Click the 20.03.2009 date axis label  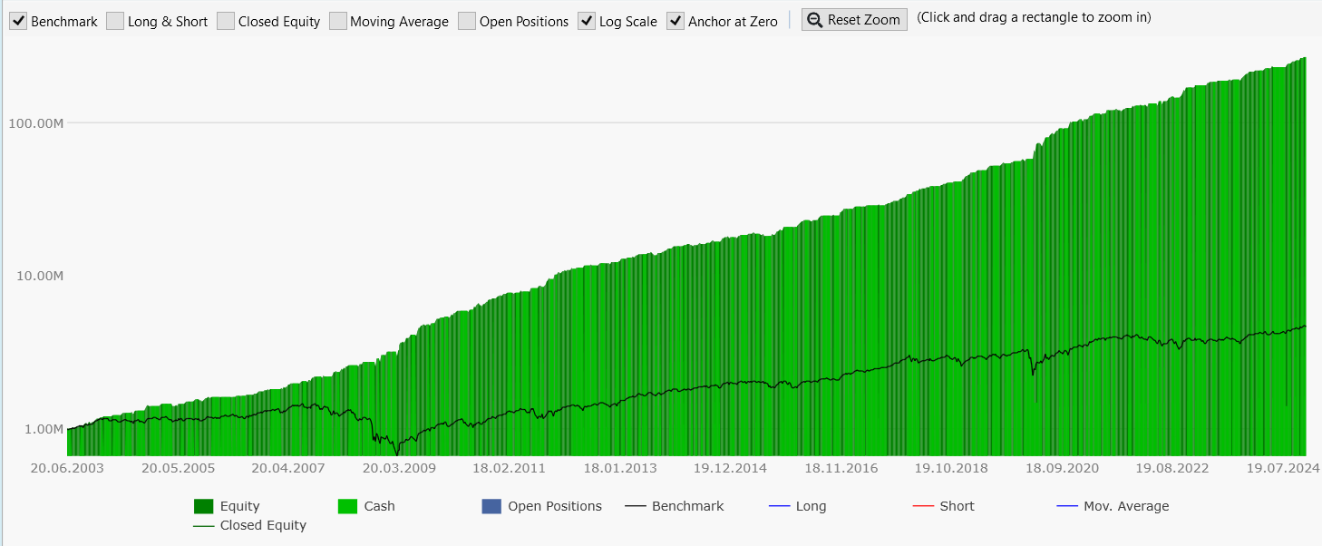399,468
